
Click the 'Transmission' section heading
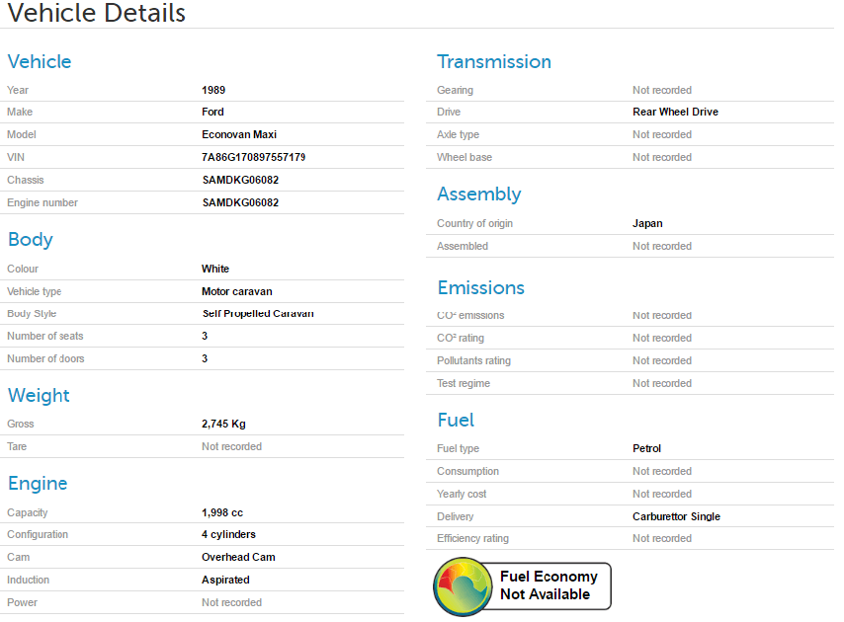pos(494,61)
